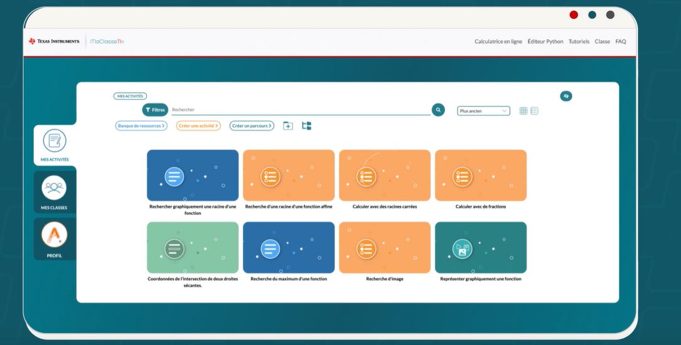Toggle the Filtres filter button

155,110
